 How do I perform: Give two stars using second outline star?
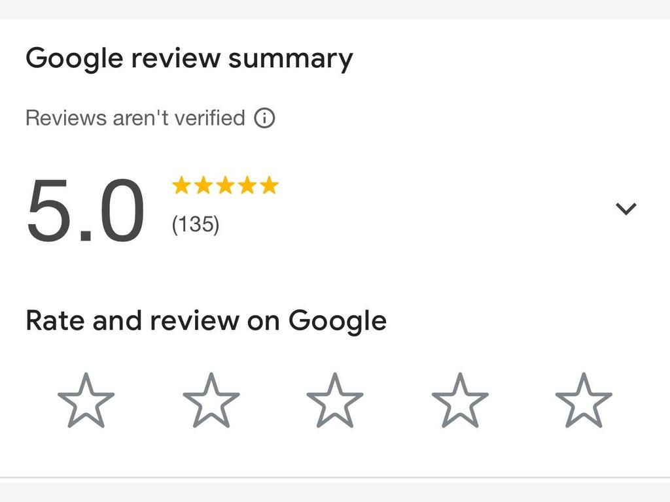(x=211, y=401)
